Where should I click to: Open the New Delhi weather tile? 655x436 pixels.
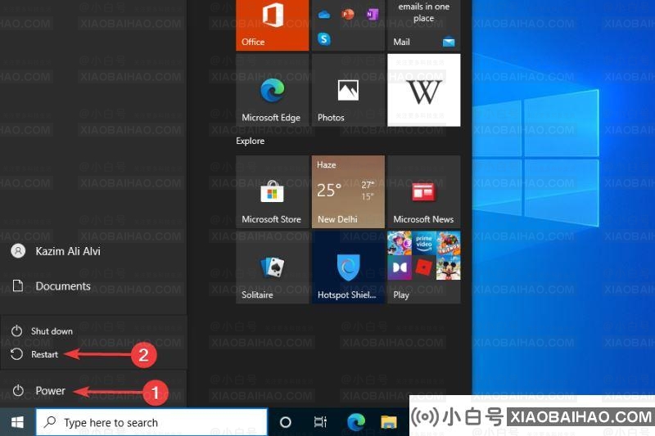[348, 192]
